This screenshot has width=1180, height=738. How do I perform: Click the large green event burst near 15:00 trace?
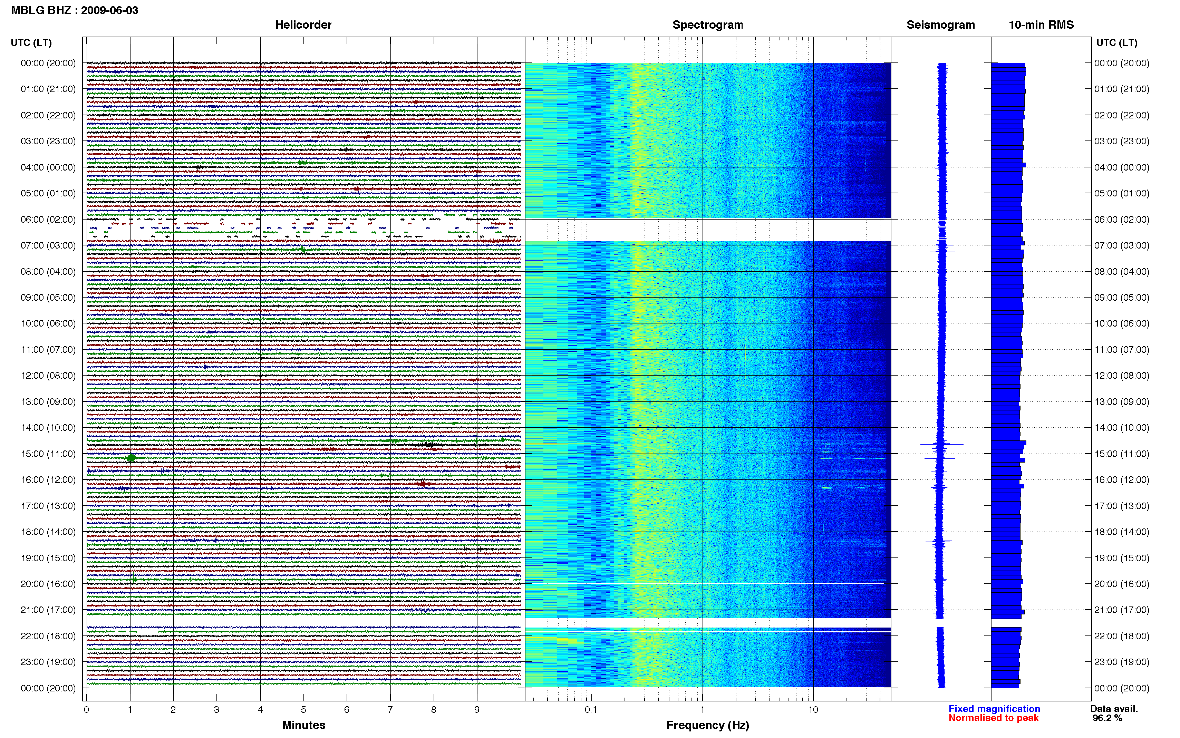click(x=131, y=458)
